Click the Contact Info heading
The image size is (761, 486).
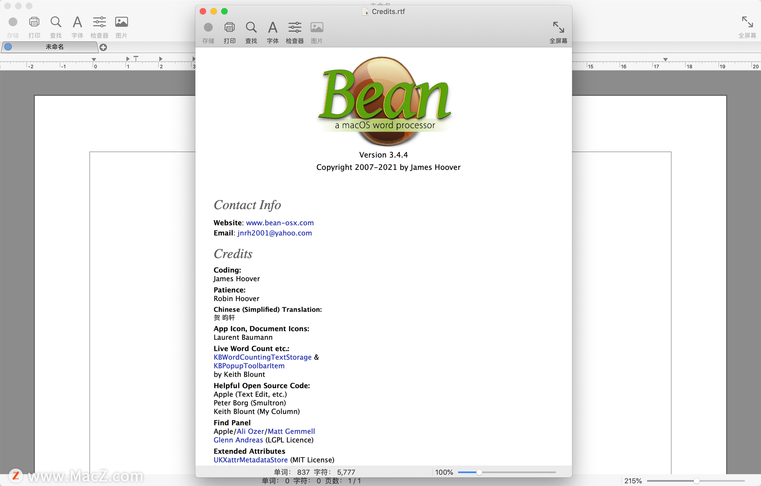(247, 205)
